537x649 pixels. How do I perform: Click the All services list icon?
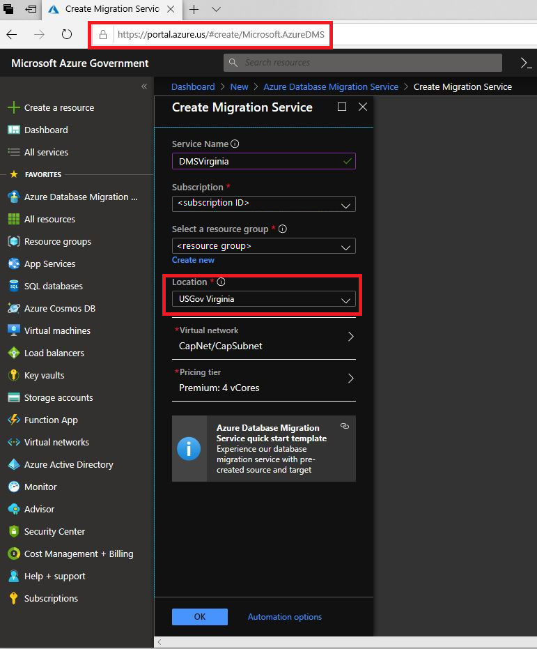tap(14, 152)
